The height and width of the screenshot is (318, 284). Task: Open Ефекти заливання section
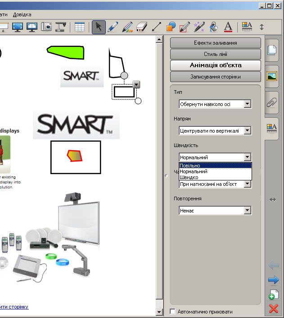[216, 43]
